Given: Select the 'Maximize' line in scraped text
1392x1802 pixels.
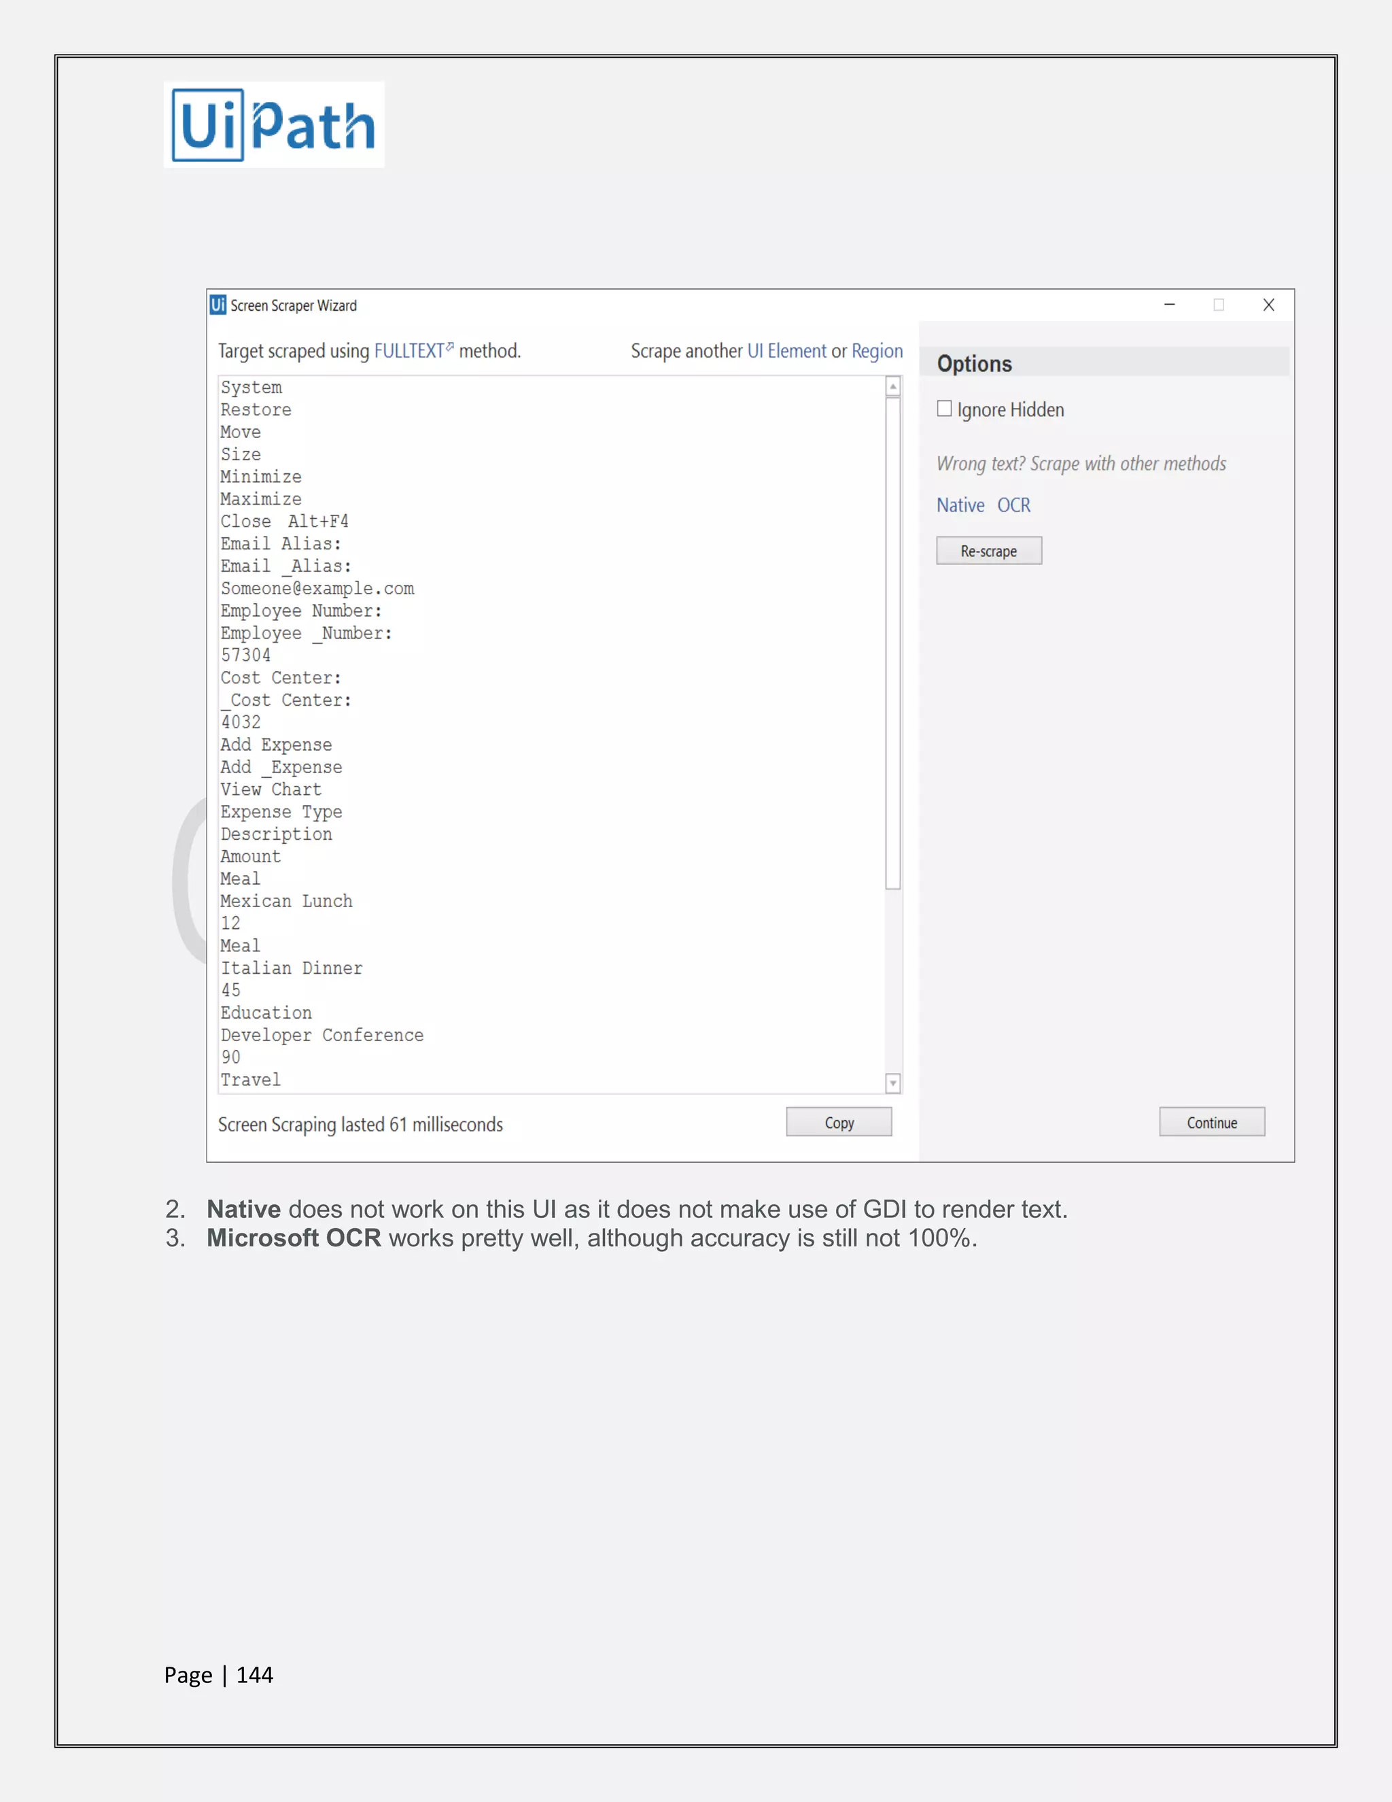Looking at the screenshot, I should [260, 498].
